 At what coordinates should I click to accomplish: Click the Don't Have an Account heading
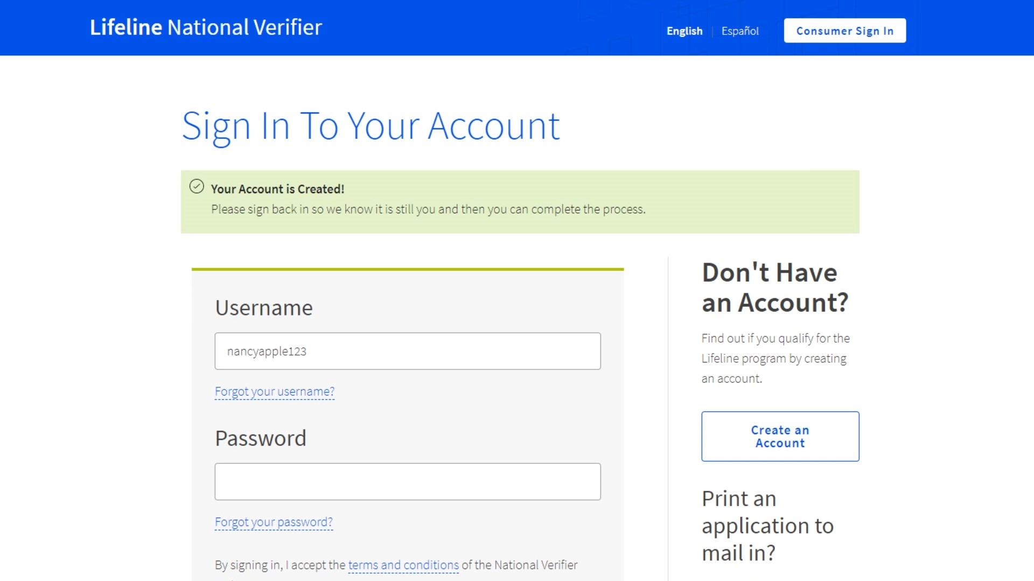pyautogui.click(x=775, y=288)
